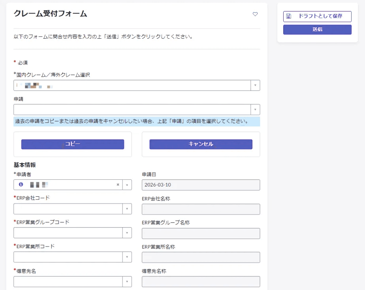Click the ERP営業グループ名称 read-only field
365x290 pixels.
(201, 233)
